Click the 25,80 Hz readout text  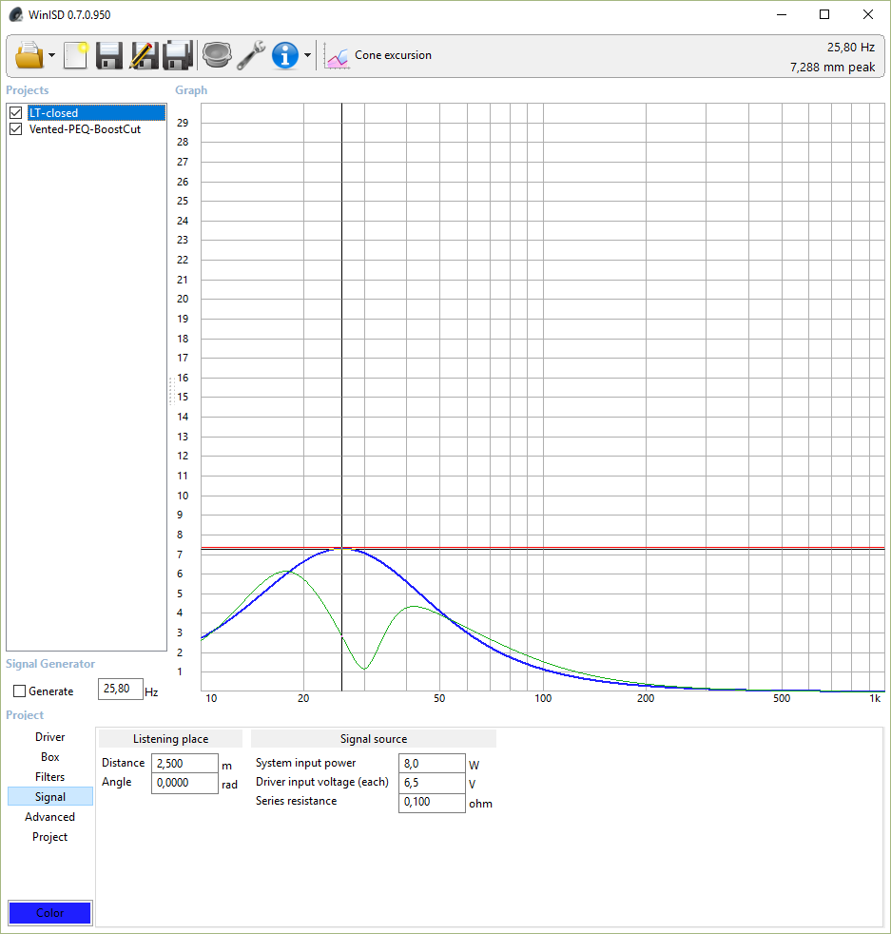click(x=850, y=47)
